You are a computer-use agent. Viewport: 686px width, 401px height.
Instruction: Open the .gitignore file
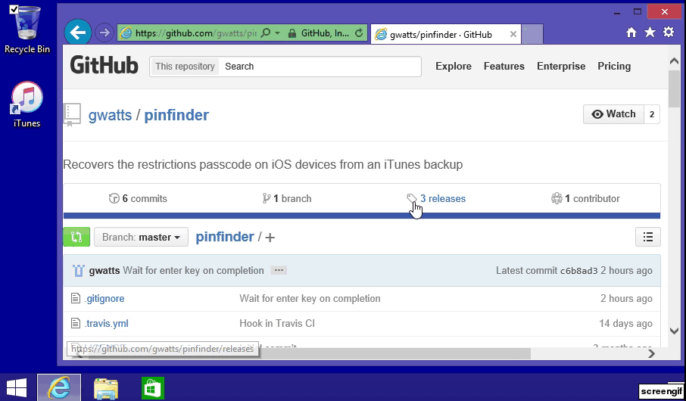104,299
